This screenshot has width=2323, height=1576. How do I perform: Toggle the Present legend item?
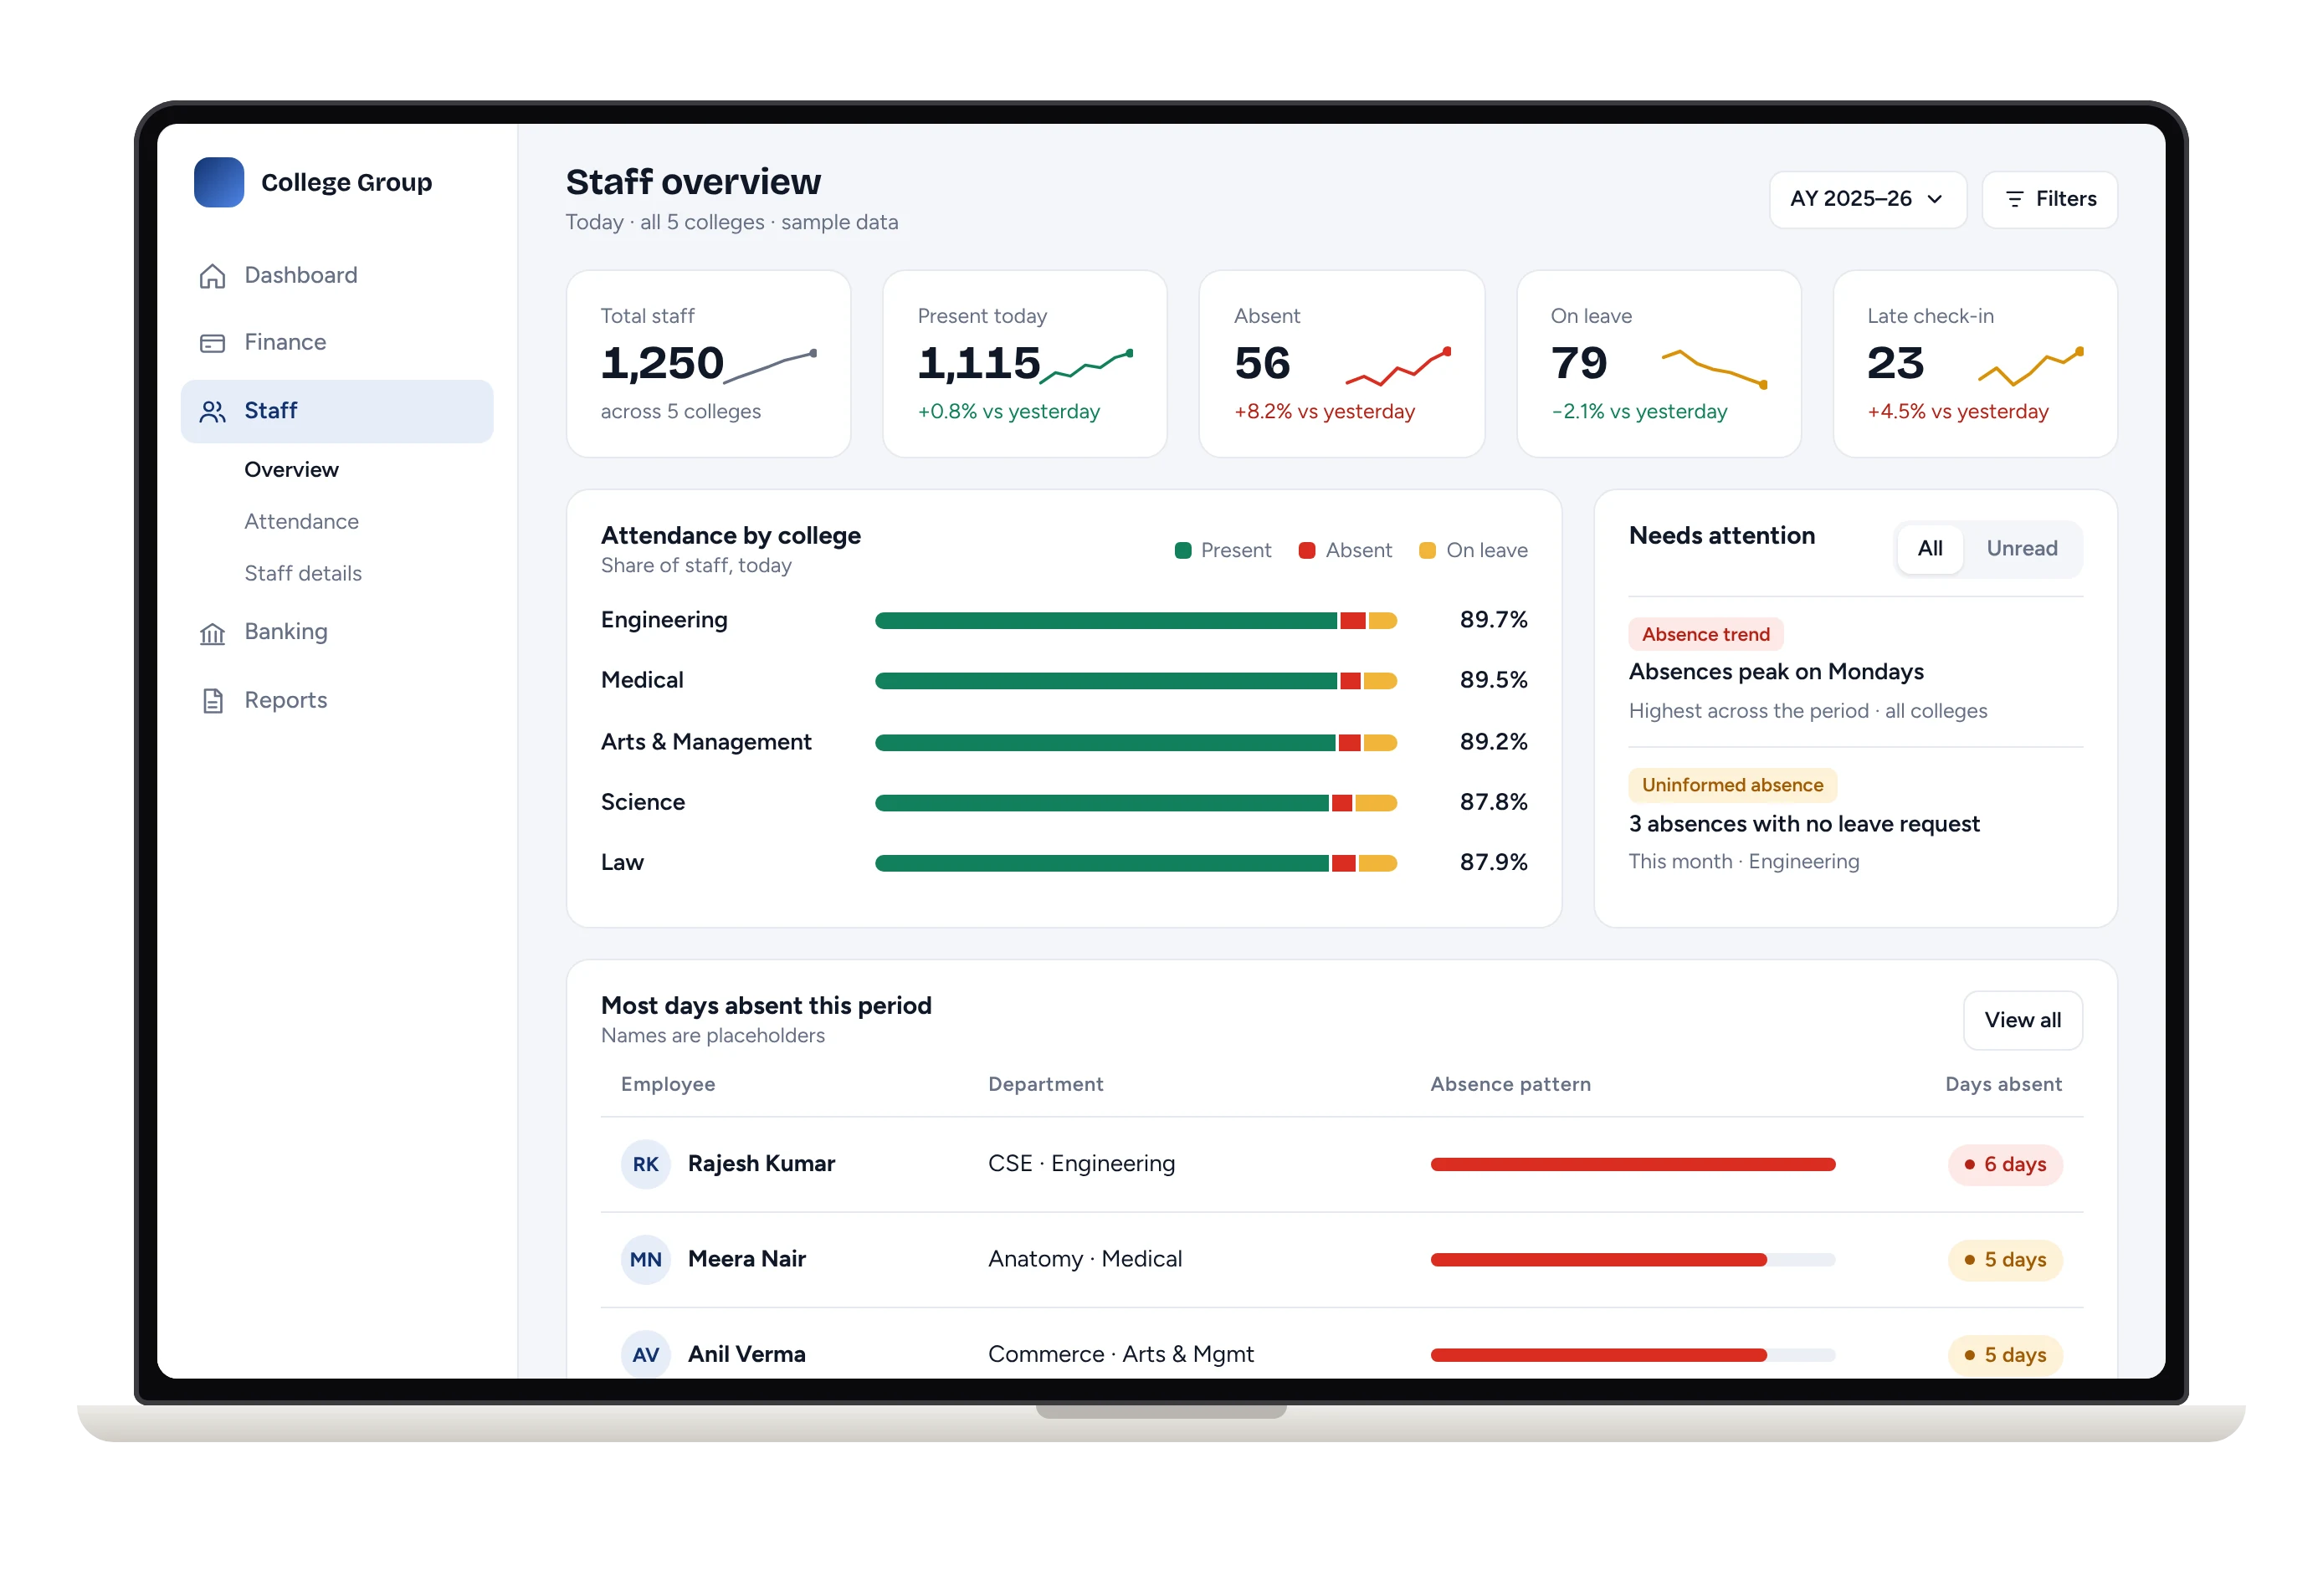(x=1223, y=550)
